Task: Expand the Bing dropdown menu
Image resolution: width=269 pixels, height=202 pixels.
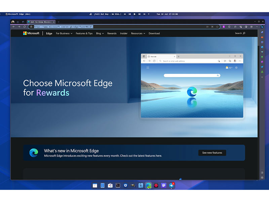Action: point(100,33)
